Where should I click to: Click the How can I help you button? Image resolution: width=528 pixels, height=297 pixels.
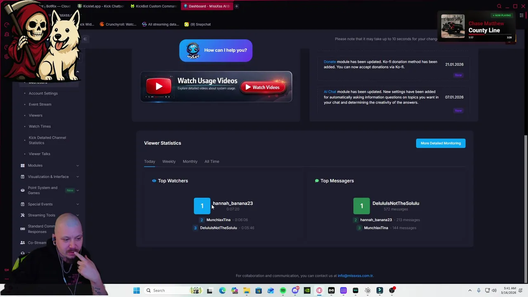point(216,50)
